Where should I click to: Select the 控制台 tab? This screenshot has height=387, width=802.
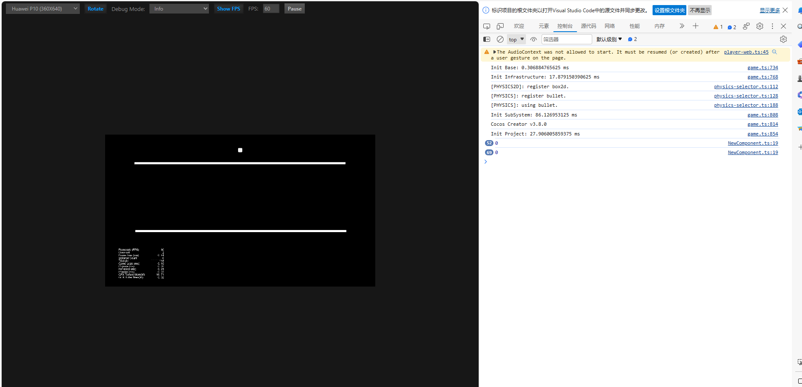point(565,26)
